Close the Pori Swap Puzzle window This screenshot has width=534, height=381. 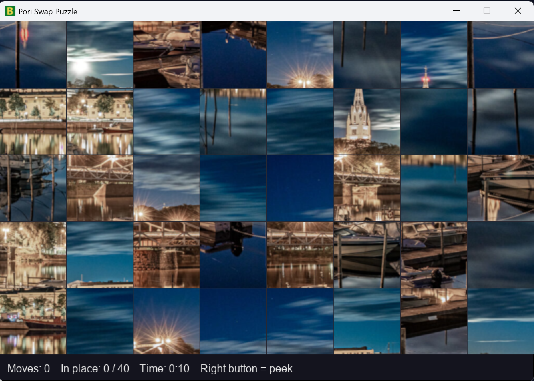point(518,11)
